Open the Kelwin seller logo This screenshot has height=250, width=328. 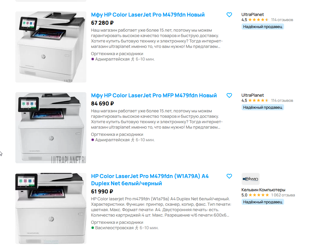click(250, 179)
